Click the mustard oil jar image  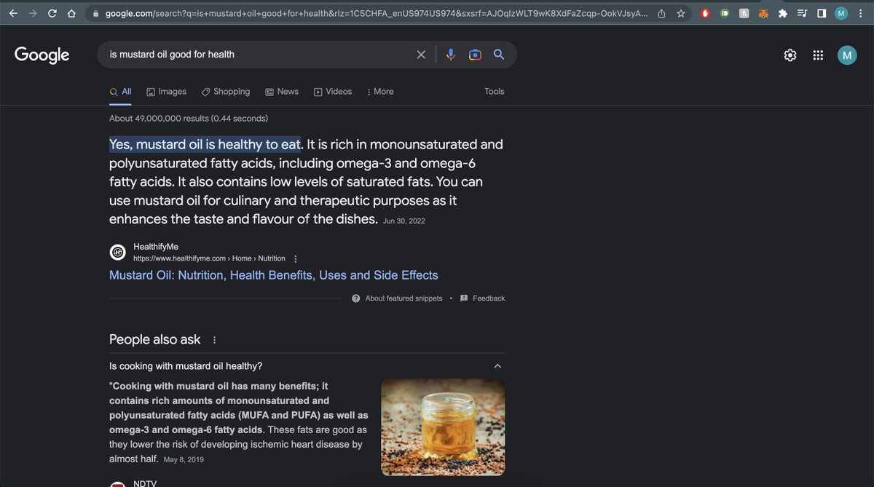(x=443, y=427)
